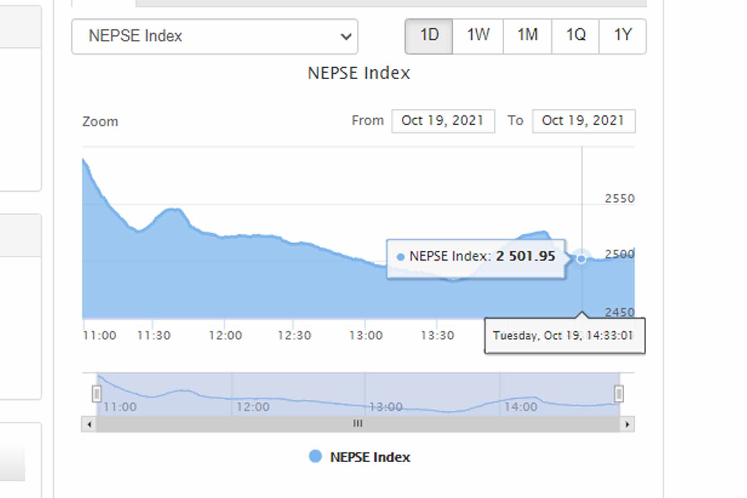Viewport: 747px width, 498px height.
Task: Switch chart to 1M range
Action: tap(527, 36)
